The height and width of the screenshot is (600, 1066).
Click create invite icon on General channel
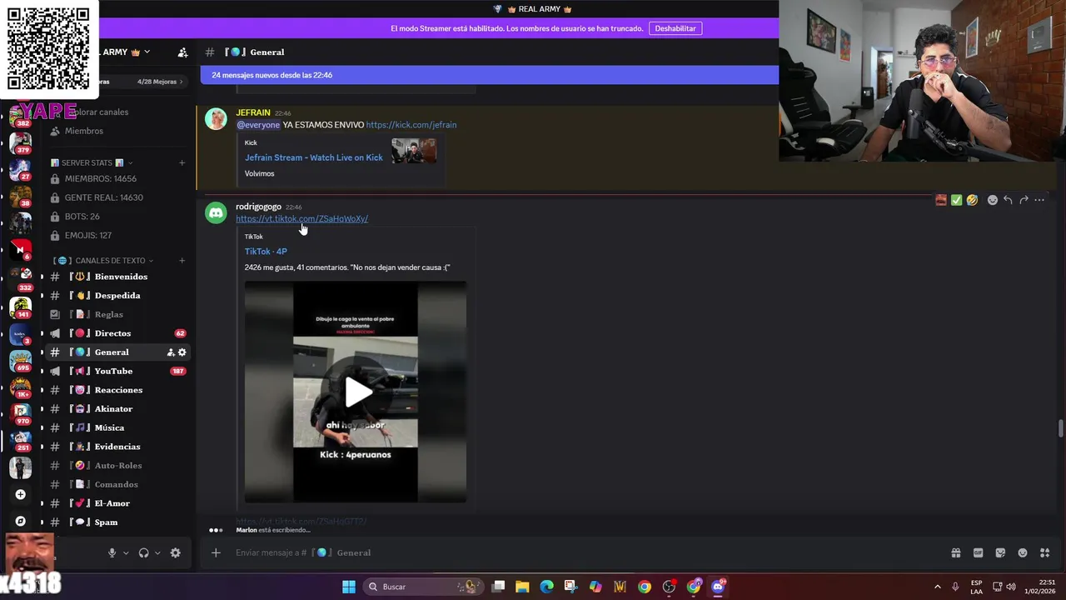(171, 352)
